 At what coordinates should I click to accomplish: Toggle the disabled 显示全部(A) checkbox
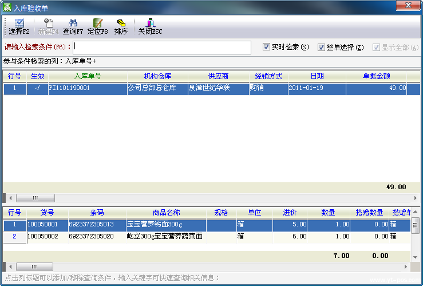[x=376, y=47]
